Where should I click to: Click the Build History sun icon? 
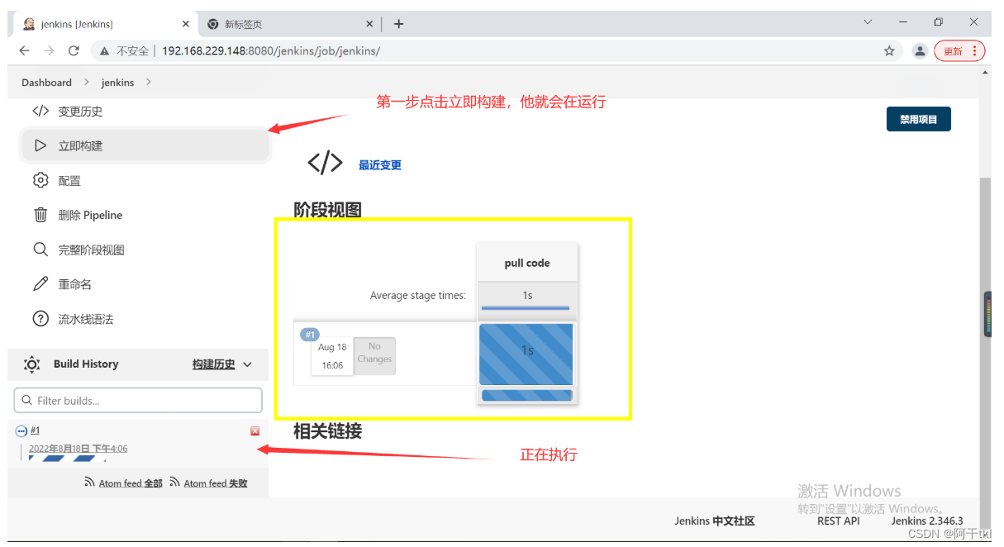[31, 364]
